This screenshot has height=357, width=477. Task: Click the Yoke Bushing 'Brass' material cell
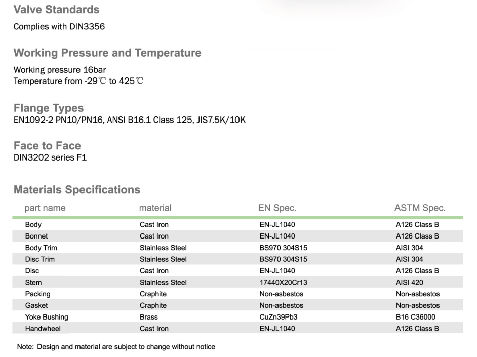point(149,317)
